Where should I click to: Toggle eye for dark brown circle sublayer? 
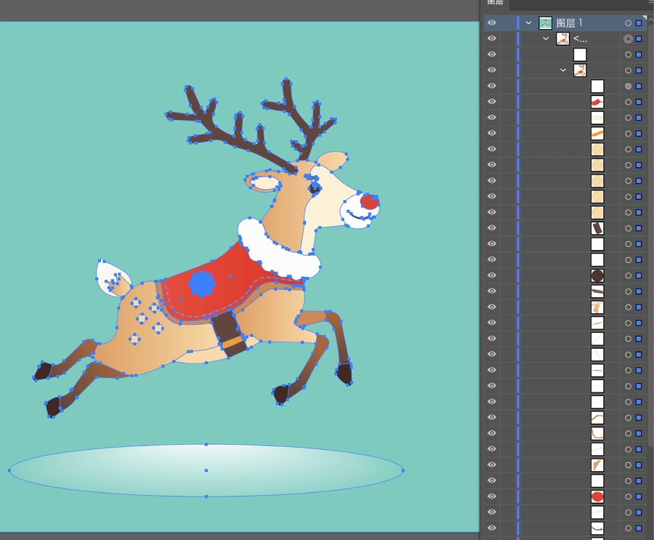tap(492, 275)
